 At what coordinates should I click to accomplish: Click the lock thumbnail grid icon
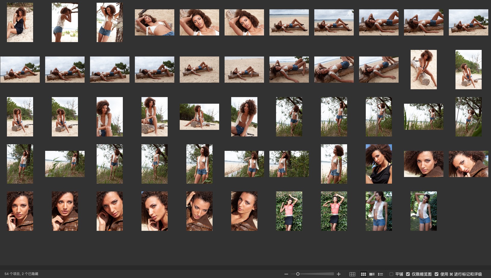tap(352, 274)
